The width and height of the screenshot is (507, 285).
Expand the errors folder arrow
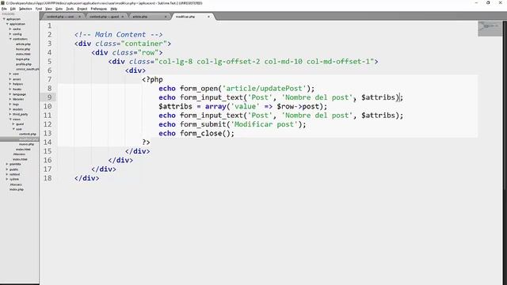pyautogui.click(x=10, y=79)
